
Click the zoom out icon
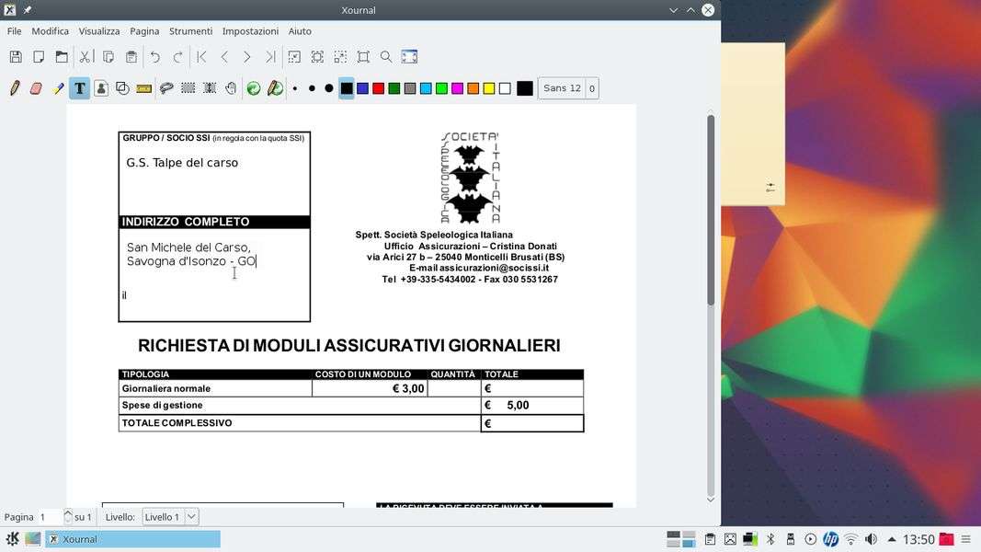(294, 57)
